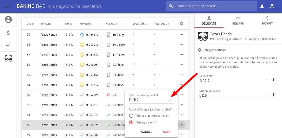Viewport: 282px width, 138px height.
Task: Click the search magnifier icon
Action: [x=171, y=6]
